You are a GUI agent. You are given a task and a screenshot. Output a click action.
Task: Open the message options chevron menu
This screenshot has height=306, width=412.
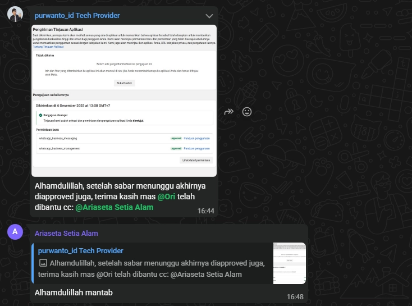[x=209, y=16]
